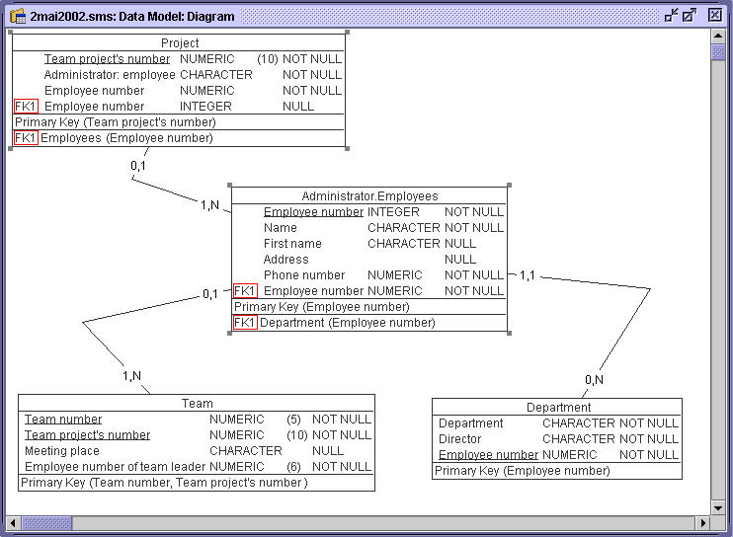Click FK1 marker next to Employees (Employee number)
Screen dimensions: 733x537
tap(26, 139)
